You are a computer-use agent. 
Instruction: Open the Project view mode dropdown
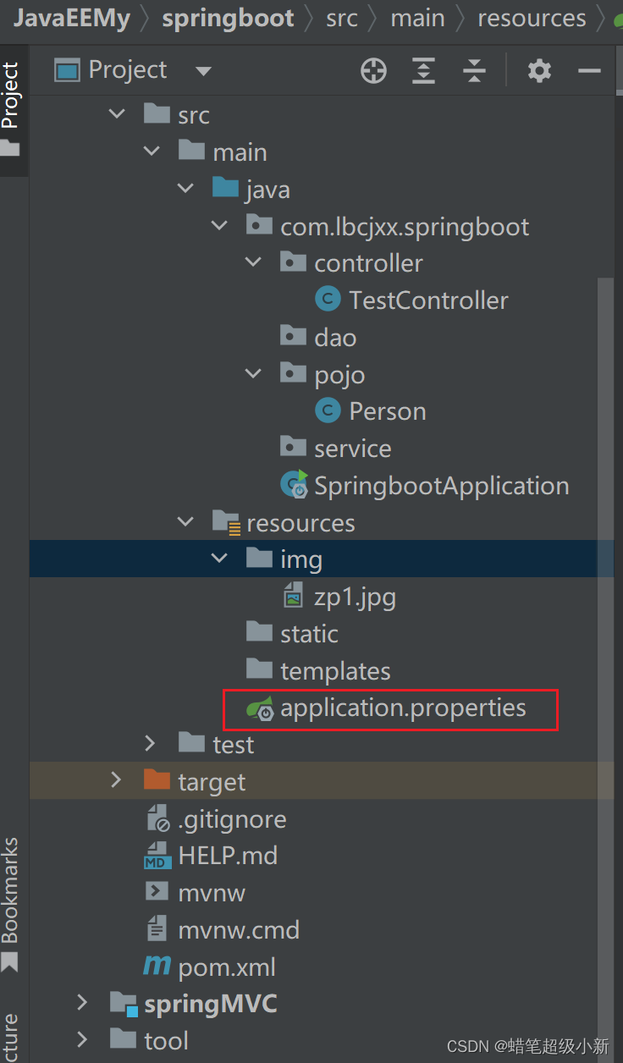pos(203,70)
